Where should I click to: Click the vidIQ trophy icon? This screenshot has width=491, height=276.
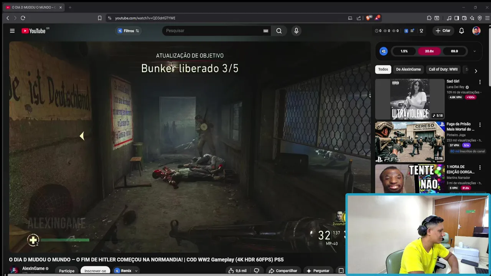(x=421, y=31)
